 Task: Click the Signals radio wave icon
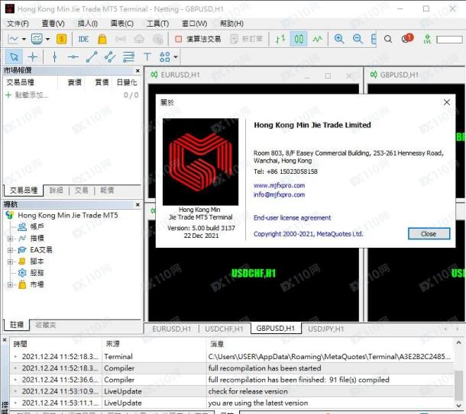(x=121, y=39)
